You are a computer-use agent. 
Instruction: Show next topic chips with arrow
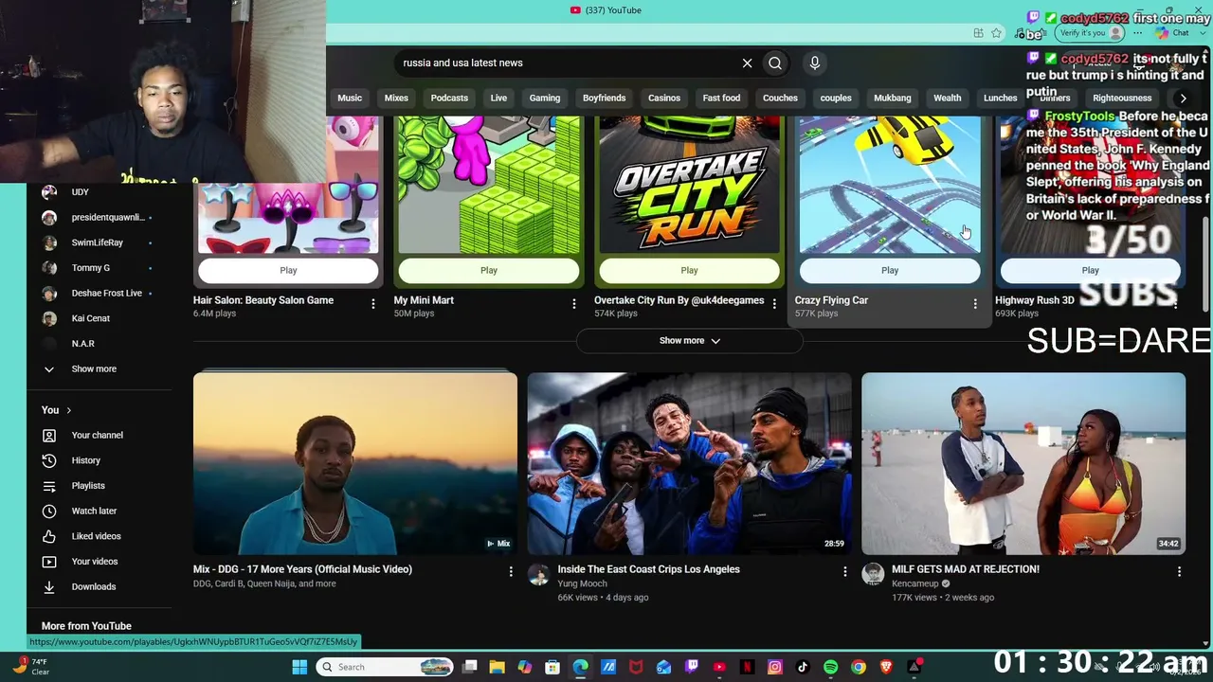[x=1183, y=98]
